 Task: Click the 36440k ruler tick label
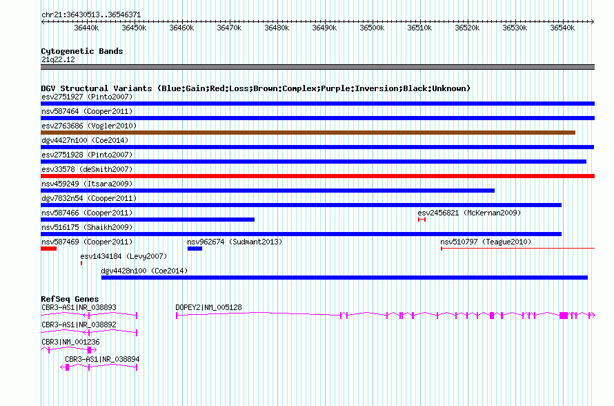coord(86,28)
